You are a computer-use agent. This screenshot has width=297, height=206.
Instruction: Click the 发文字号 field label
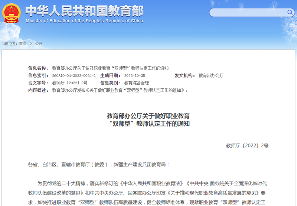pyautogui.click(x=38, y=83)
